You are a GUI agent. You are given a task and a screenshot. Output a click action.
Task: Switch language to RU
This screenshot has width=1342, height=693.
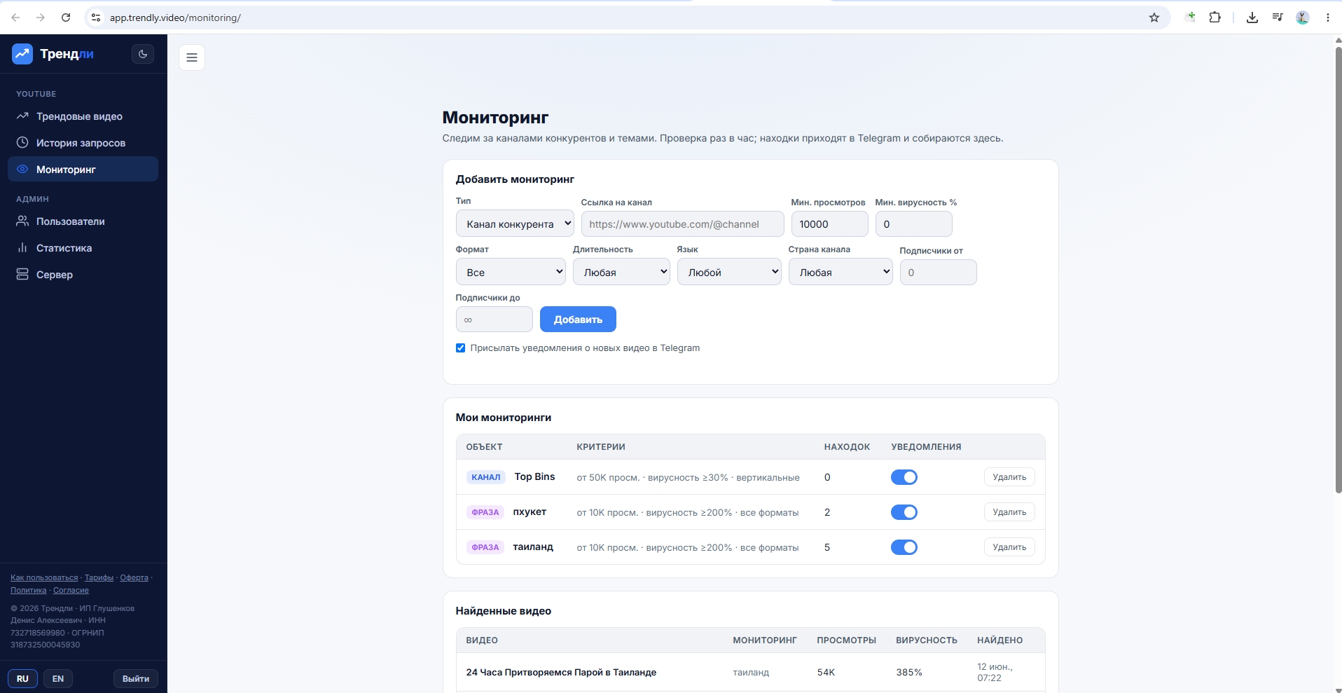22,678
